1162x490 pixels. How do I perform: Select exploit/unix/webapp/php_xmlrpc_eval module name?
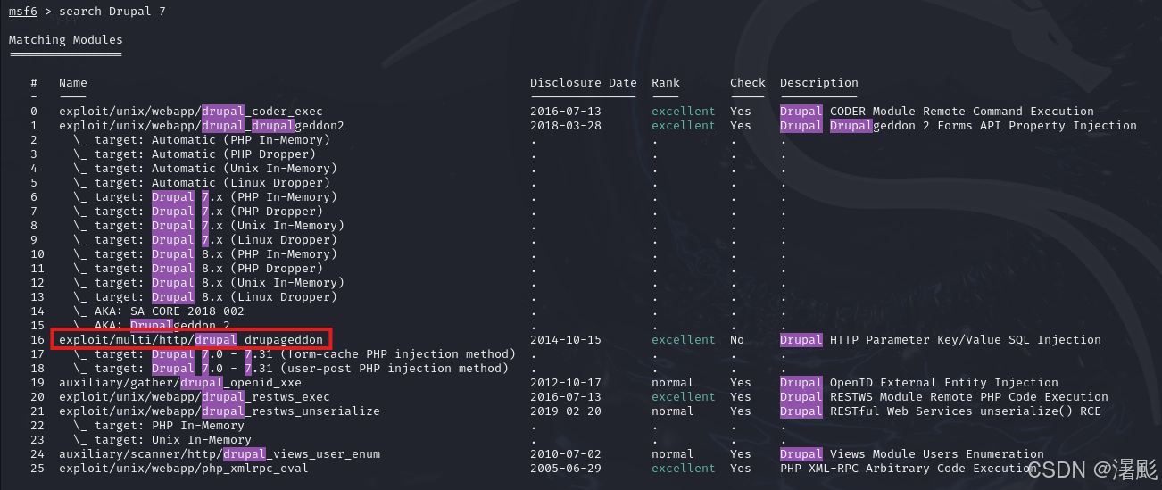click(x=184, y=469)
